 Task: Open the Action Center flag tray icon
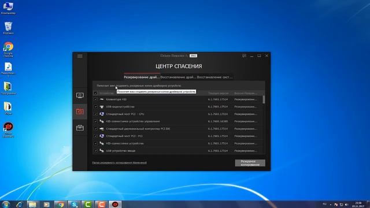[336, 205]
